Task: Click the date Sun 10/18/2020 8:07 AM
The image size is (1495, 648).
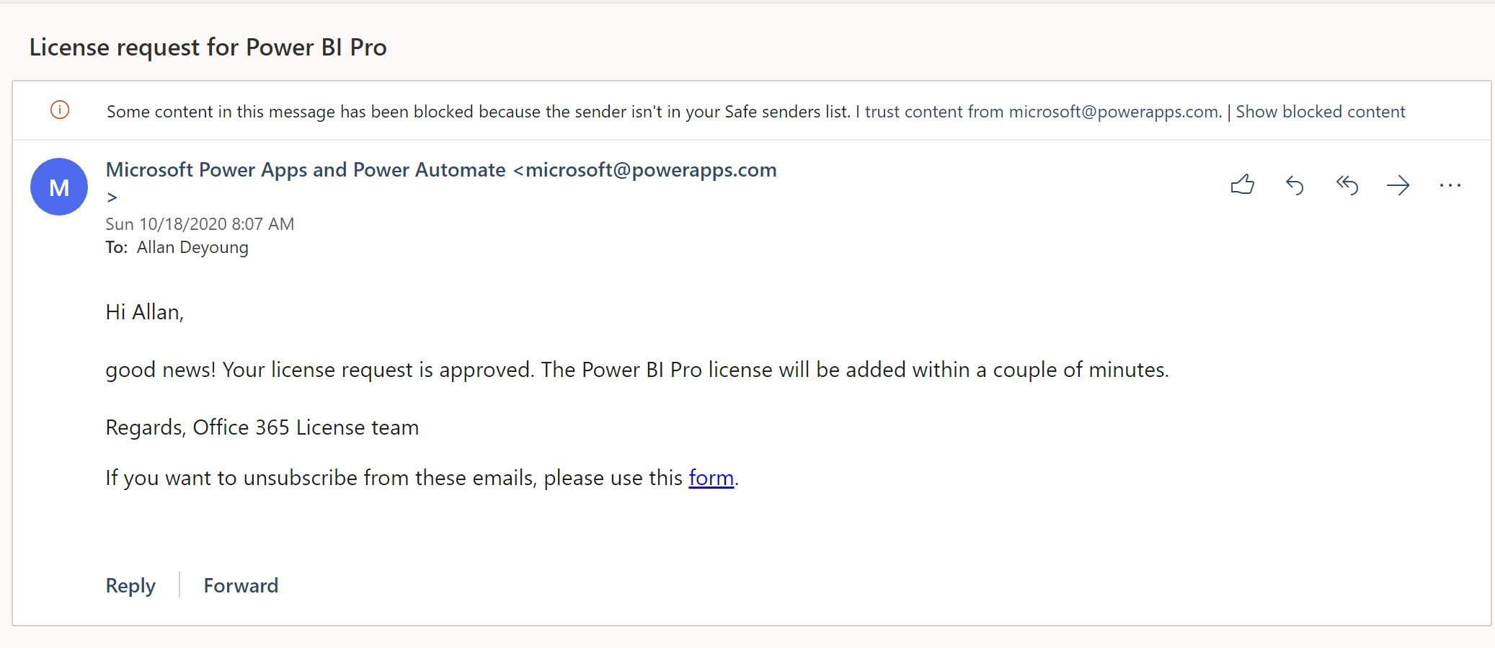Action: tap(200, 224)
